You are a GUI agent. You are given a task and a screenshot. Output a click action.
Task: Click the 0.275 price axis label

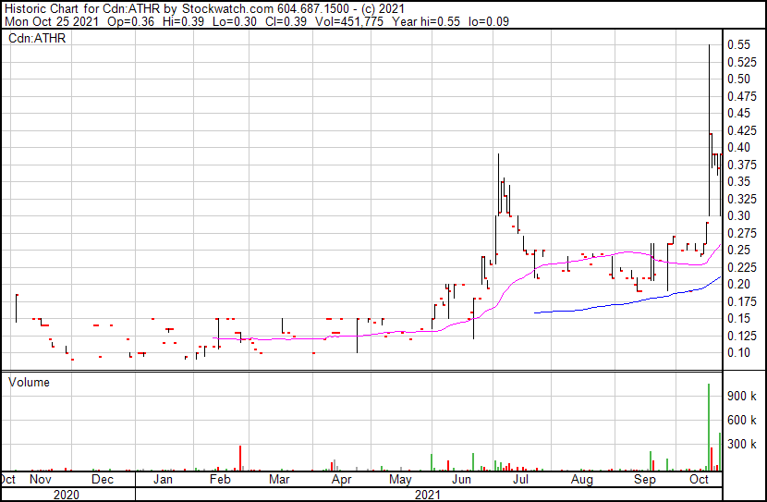click(x=742, y=233)
